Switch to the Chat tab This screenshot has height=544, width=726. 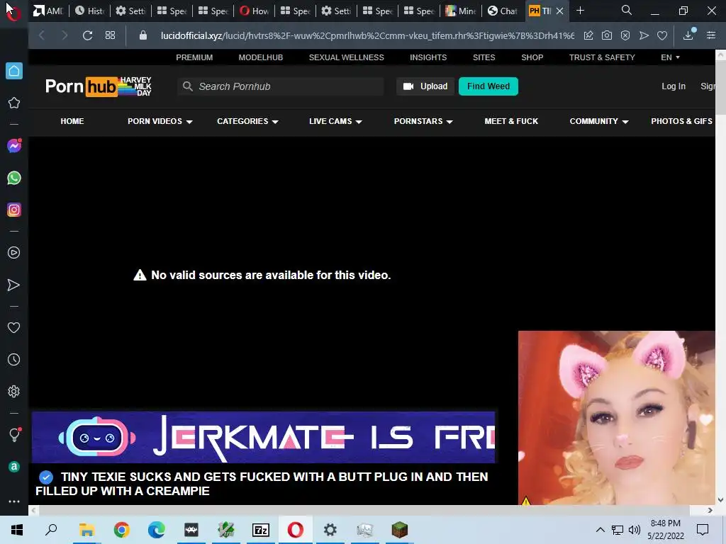[x=503, y=11]
